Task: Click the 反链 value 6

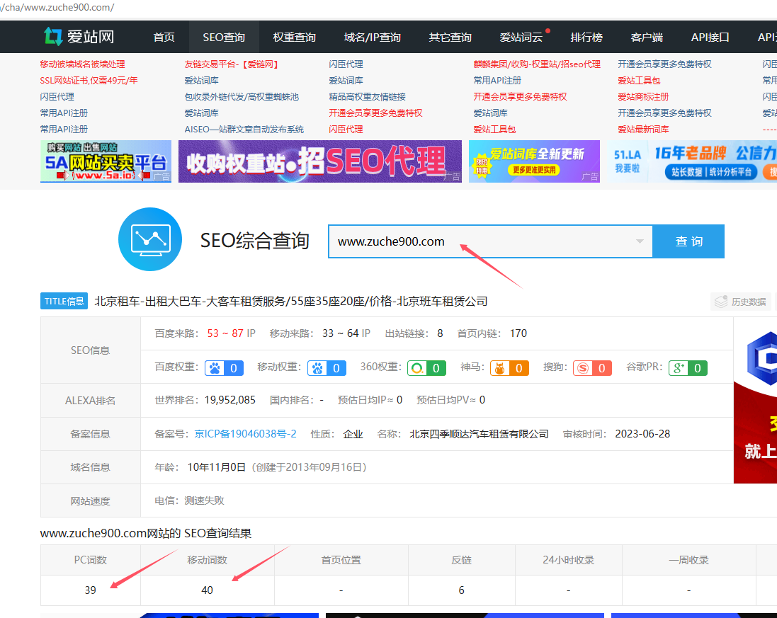Action: tap(461, 590)
